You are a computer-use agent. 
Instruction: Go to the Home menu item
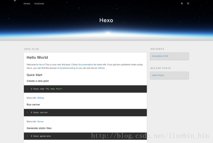27,4
